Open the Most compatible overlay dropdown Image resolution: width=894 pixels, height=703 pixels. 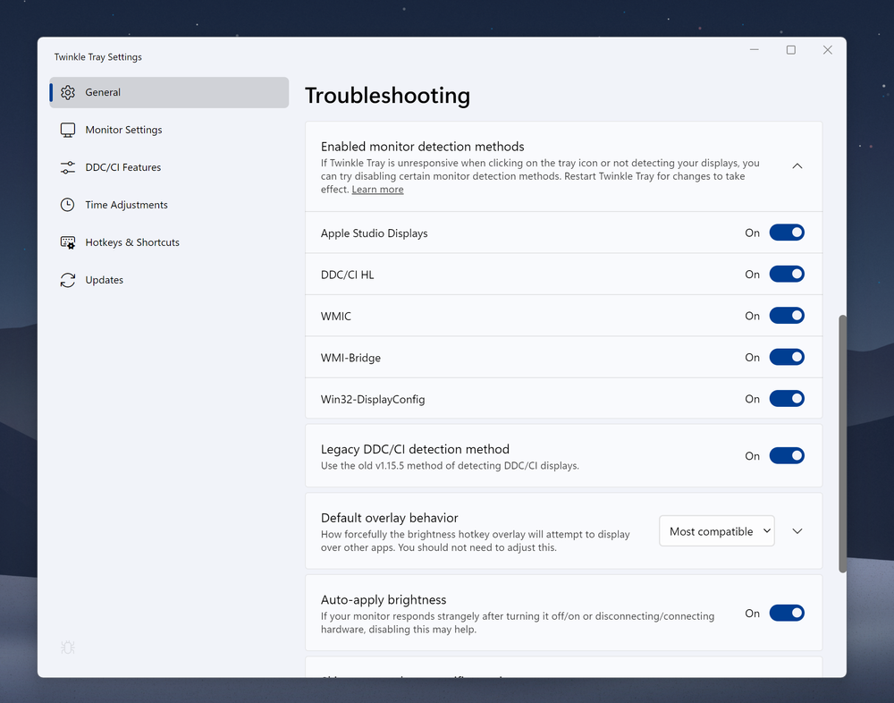point(717,531)
